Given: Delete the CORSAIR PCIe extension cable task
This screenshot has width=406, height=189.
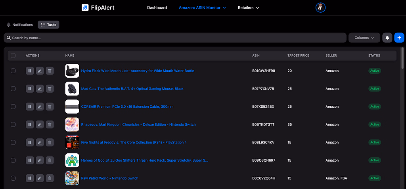Looking at the screenshot, I should 50,107.
